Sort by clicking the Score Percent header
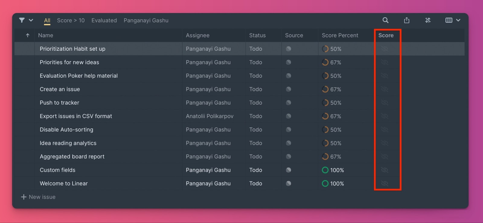Image resolution: width=483 pixels, height=223 pixels. tap(340, 36)
